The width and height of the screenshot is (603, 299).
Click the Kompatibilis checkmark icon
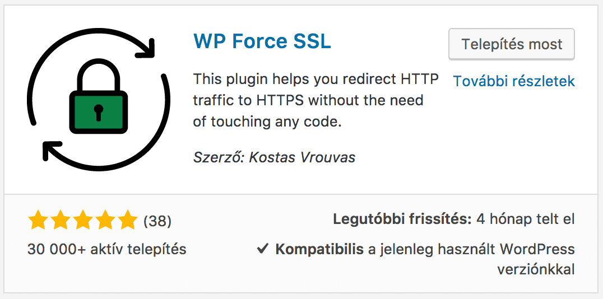tap(263, 249)
